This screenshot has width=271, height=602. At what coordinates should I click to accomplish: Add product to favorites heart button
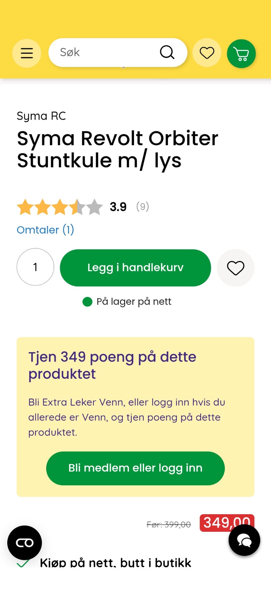click(x=236, y=268)
